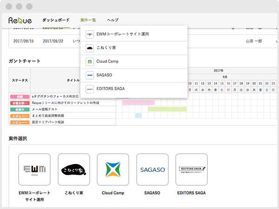This screenshot has width=279, height=209.
Task: Click the ステータス column header
Action: 20,80
